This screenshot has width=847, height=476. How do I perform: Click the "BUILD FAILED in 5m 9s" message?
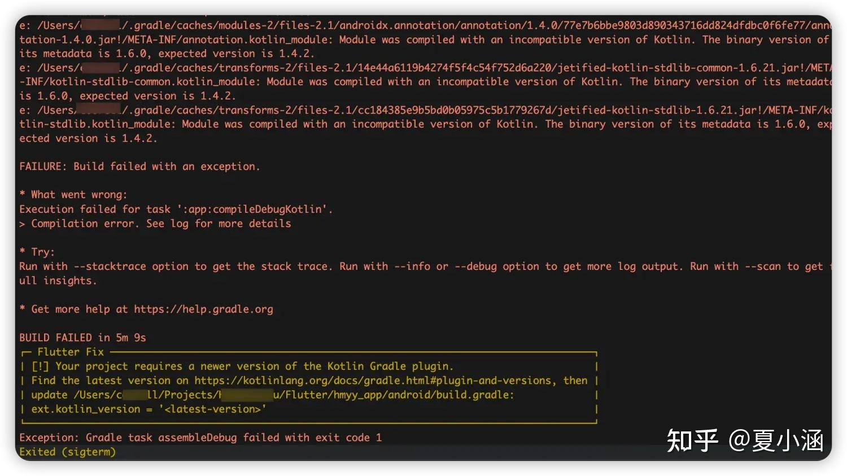(82, 338)
